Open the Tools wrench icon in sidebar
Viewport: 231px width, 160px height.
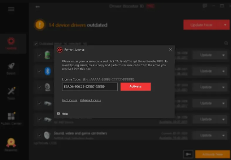pos(12,91)
